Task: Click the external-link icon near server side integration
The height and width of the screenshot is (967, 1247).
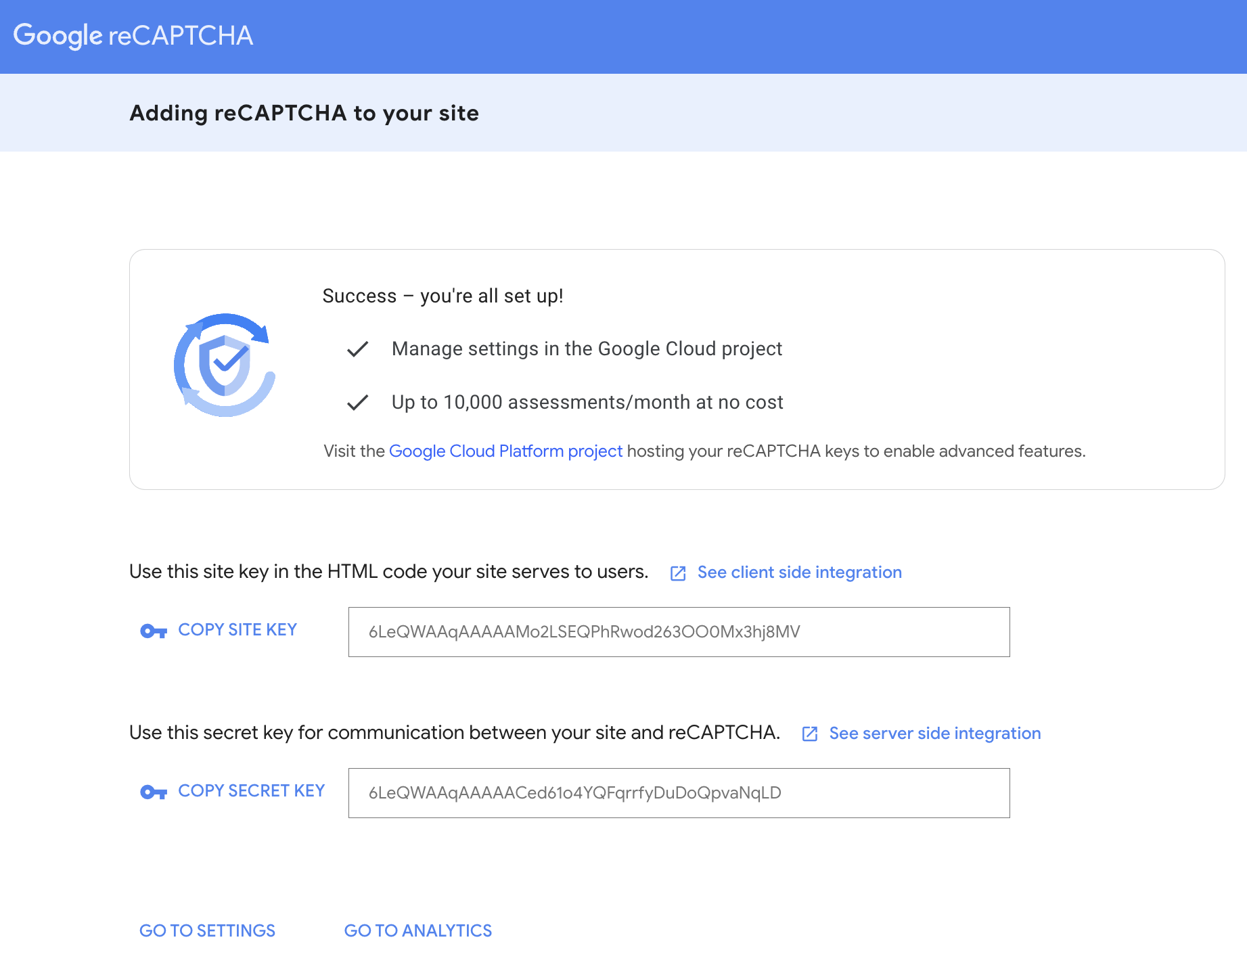Action: 810,734
